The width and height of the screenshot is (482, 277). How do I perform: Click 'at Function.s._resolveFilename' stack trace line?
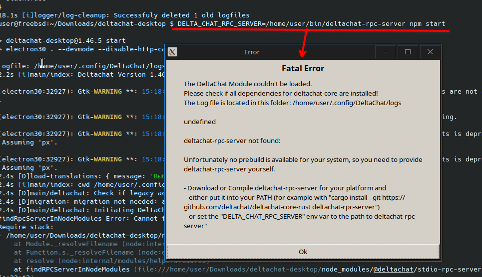89,253
